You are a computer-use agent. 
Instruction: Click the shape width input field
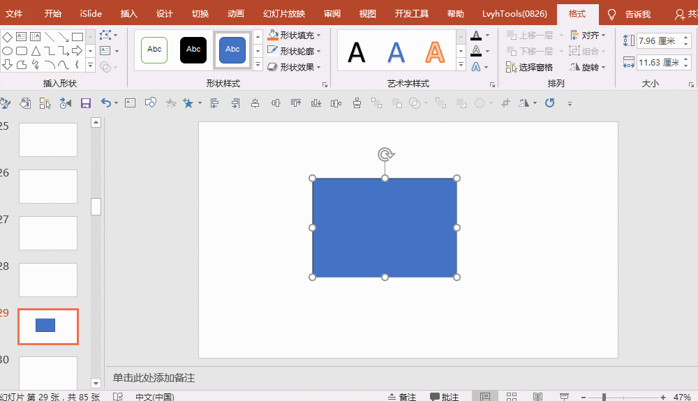point(659,63)
